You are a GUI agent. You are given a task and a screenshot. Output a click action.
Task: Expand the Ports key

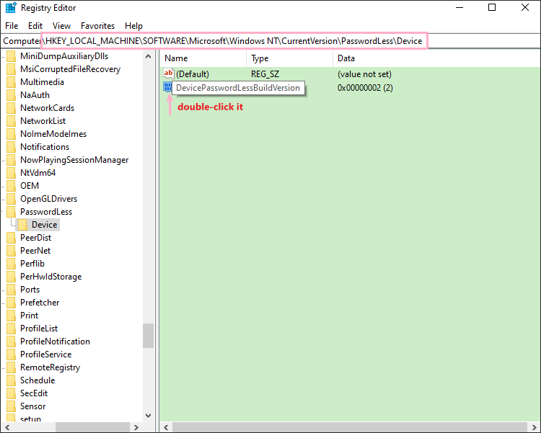pos(3,290)
